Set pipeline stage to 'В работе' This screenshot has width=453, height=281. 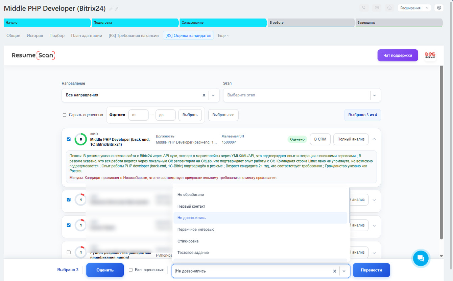click(x=311, y=23)
